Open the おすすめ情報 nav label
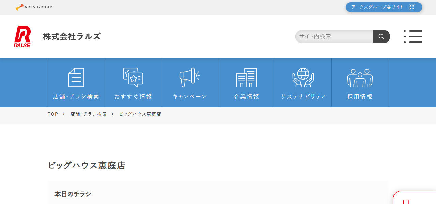 (133, 97)
